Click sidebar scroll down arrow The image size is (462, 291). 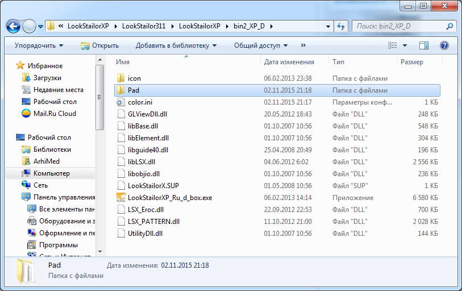pos(99,251)
